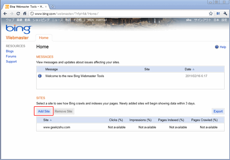Click the Bing logo
The width and height of the screenshot is (230, 160).
coord(19,29)
